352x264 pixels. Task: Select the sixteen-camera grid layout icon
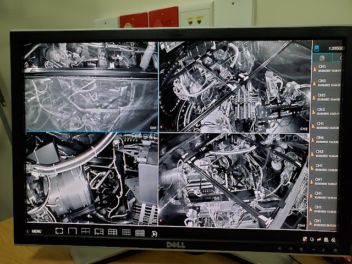pos(140,233)
